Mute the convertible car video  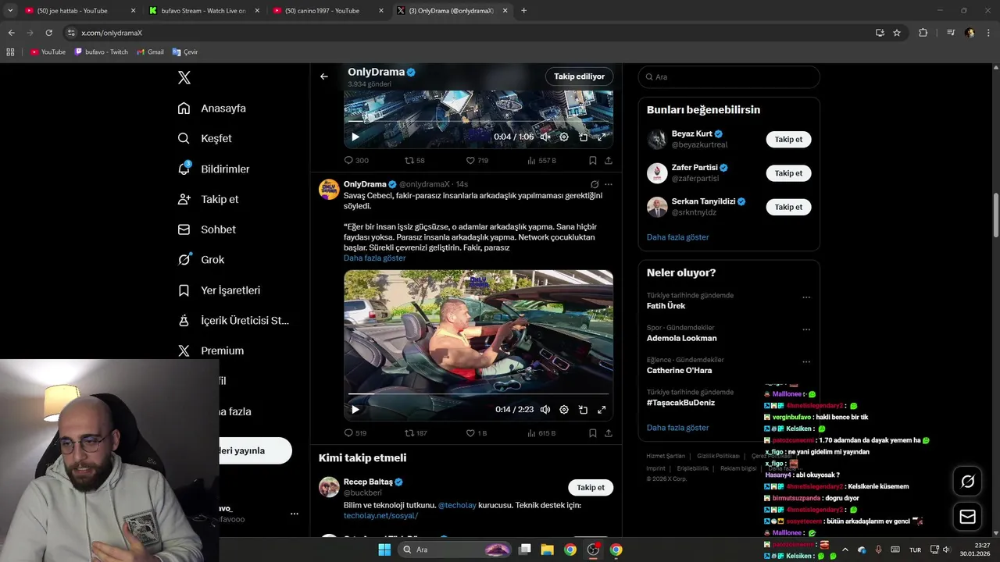click(545, 409)
